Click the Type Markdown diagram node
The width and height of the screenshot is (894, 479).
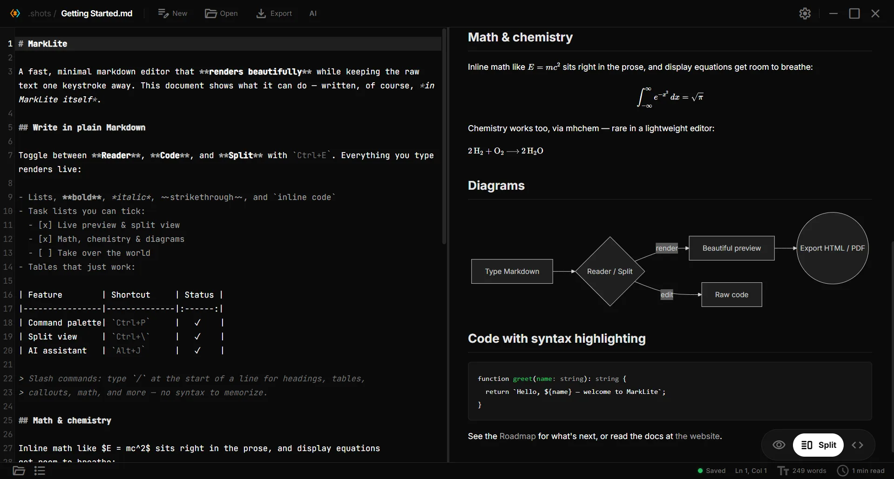coord(512,272)
